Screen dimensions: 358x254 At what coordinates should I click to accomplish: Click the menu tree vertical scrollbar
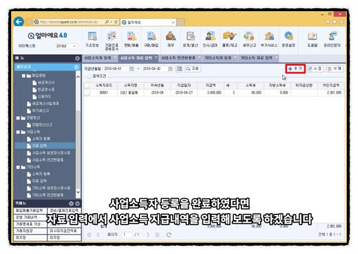78,134
